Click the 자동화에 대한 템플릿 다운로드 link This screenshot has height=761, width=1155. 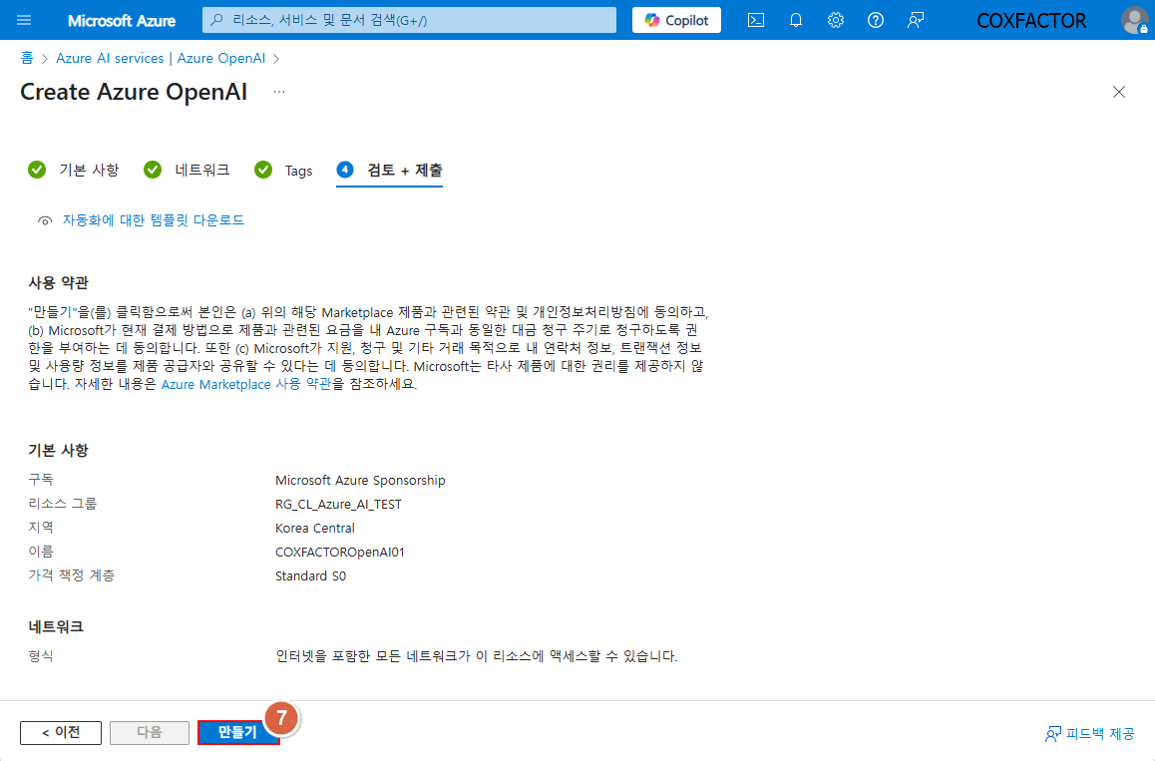click(x=154, y=220)
